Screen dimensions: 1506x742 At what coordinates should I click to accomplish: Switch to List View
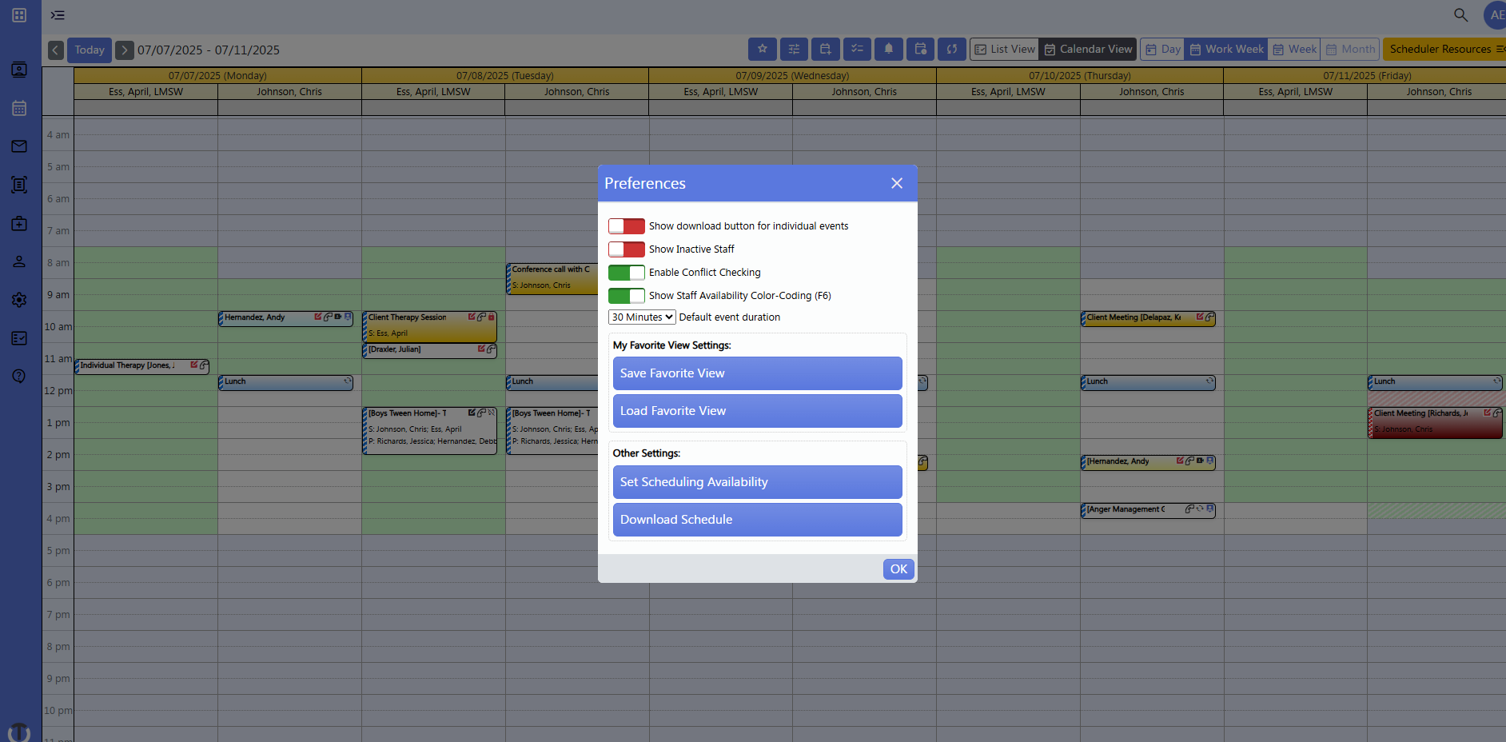click(x=1005, y=49)
